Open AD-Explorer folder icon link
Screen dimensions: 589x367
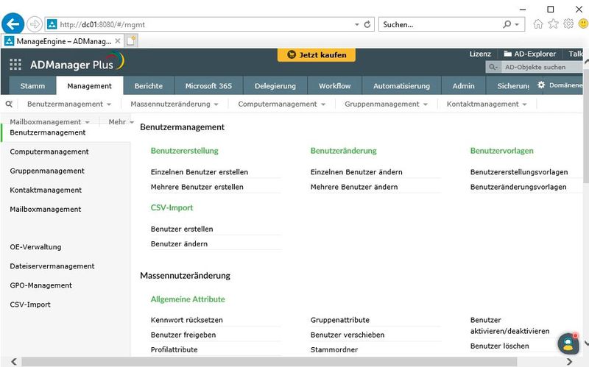(529, 54)
